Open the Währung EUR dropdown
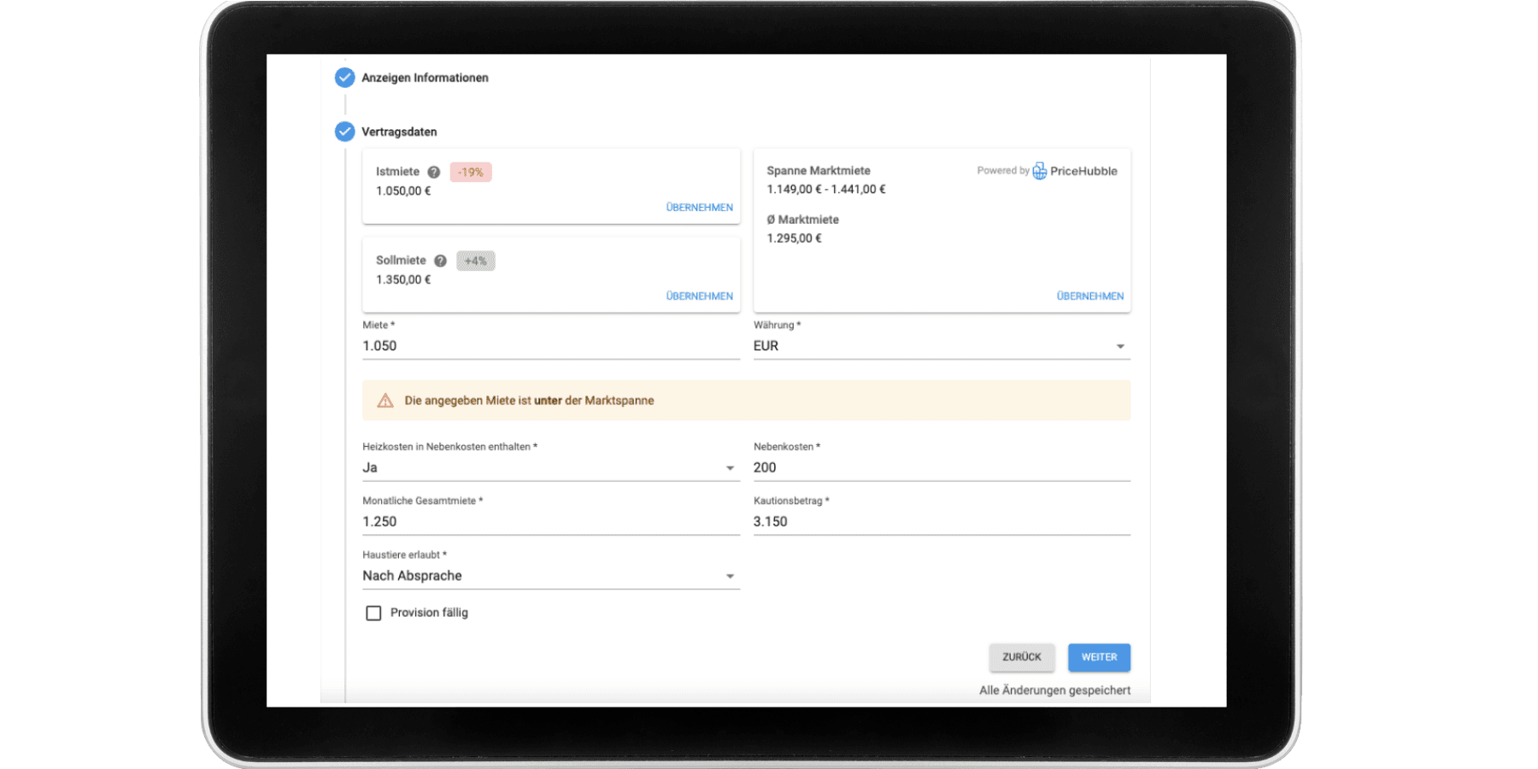This screenshot has width=1538, height=769. click(942, 346)
